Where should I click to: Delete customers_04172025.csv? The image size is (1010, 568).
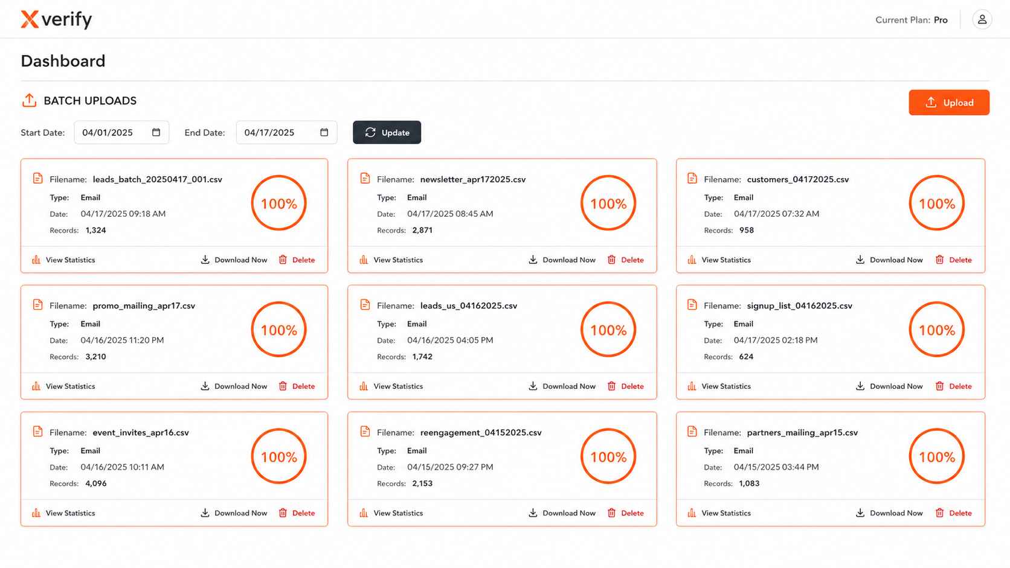pos(953,260)
